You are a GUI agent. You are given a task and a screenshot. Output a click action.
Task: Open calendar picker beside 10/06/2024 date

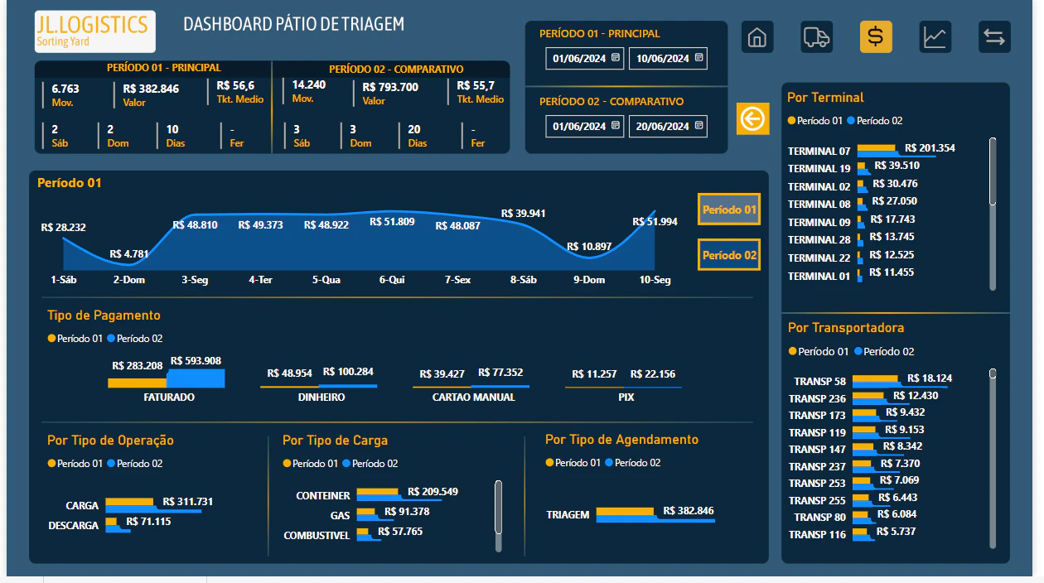click(x=698, y=58)
